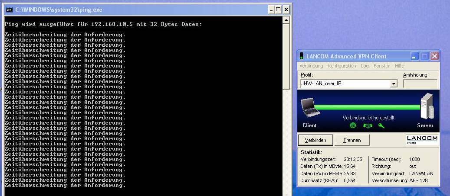450x196 pixels.
Task: Open the ping.exe console system menu icon
Action: click(9, 9)
